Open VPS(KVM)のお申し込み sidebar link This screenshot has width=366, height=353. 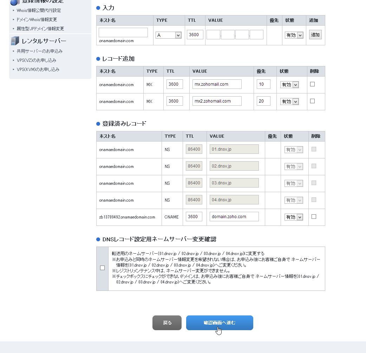pyautogui.click(x=38, y=69)
